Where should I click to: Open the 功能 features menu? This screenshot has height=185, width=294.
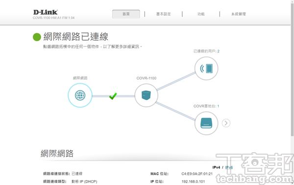[x=201, y=14]
